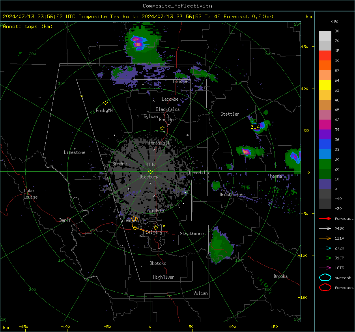Click the Ponoka city label
The image size is (355, 332).
click(180, 81)
